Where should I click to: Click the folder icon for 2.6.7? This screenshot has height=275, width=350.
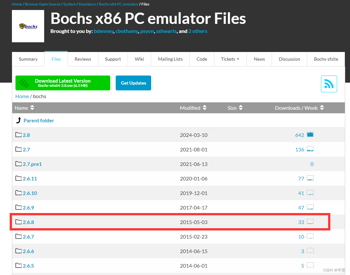[18, 236]
